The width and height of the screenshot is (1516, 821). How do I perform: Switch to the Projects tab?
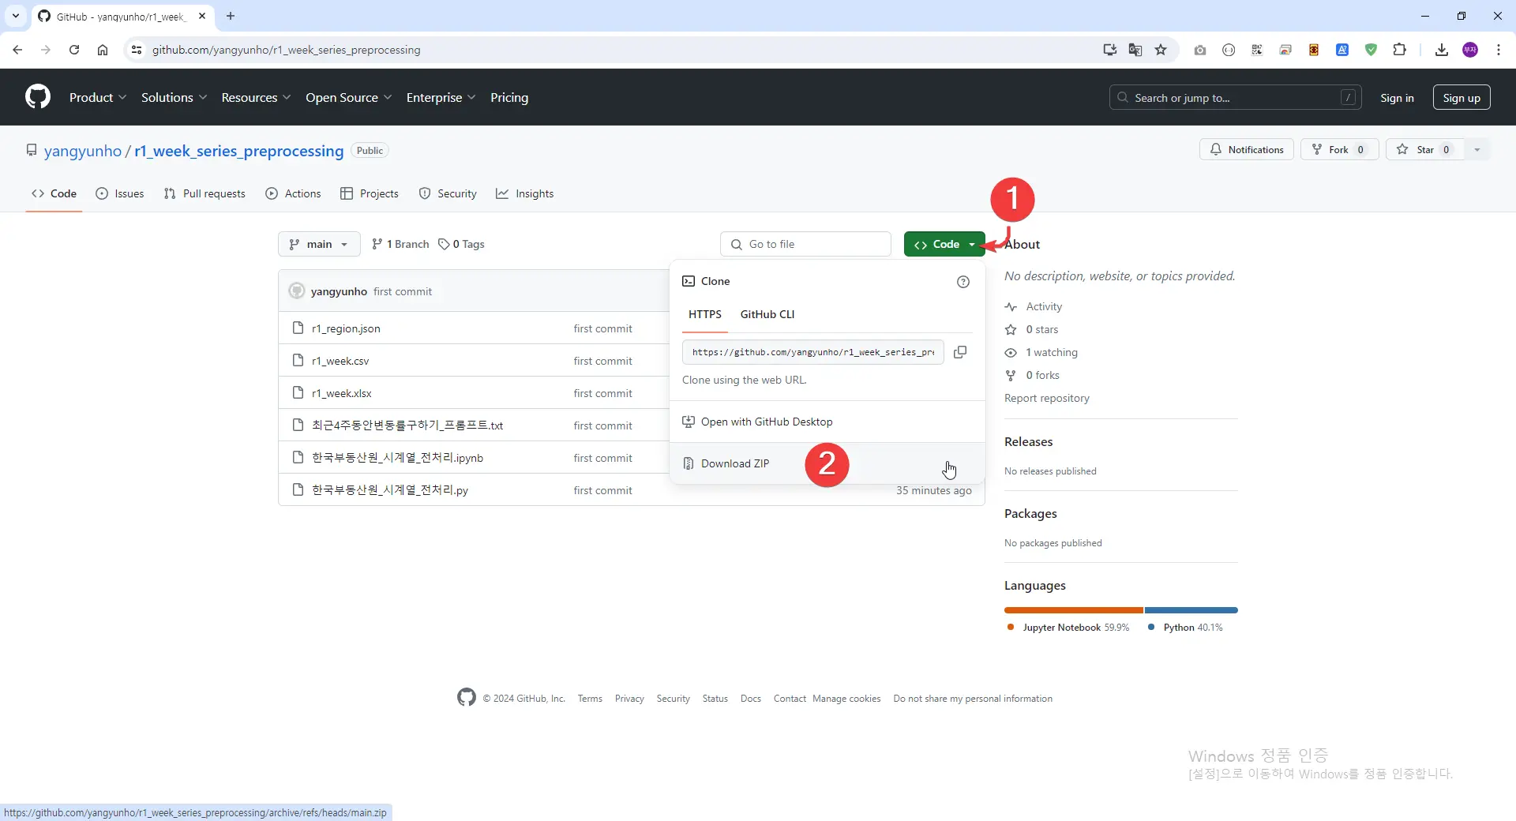(x=369, y=193)
